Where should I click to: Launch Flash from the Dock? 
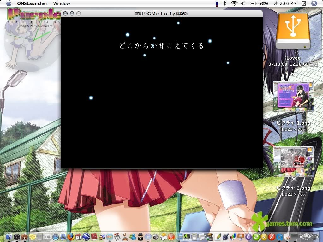click(272, 237)
